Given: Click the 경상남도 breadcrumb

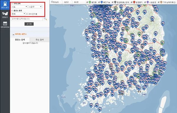Looking at the screenshot, I should [56, 2].
